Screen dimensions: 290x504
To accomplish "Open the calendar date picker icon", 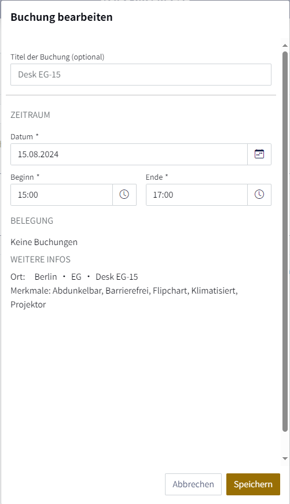I will tap(259, 154).
